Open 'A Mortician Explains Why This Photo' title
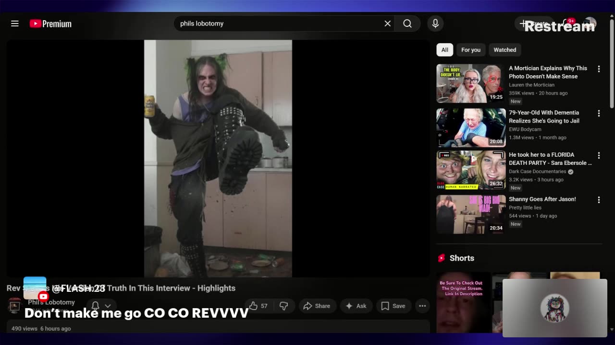The image size is (615, 345). pyautogui.click(x=548, y=72)
